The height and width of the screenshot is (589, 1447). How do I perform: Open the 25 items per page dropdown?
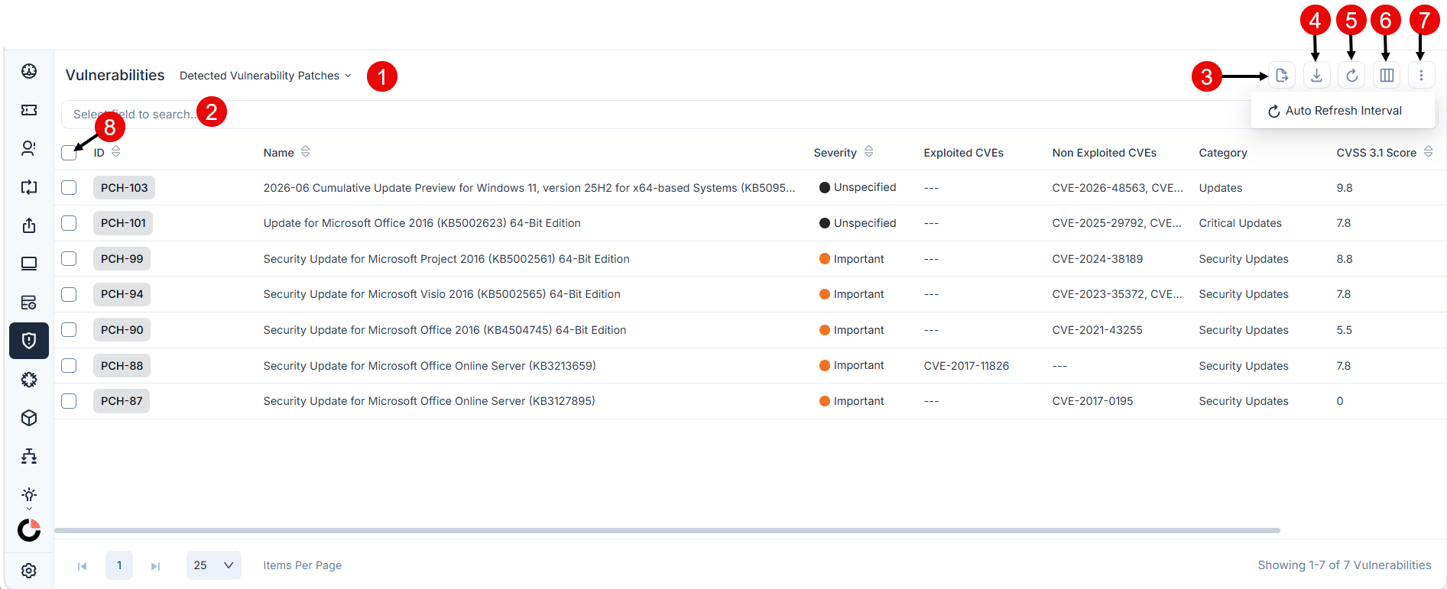[x=214, y=565]
